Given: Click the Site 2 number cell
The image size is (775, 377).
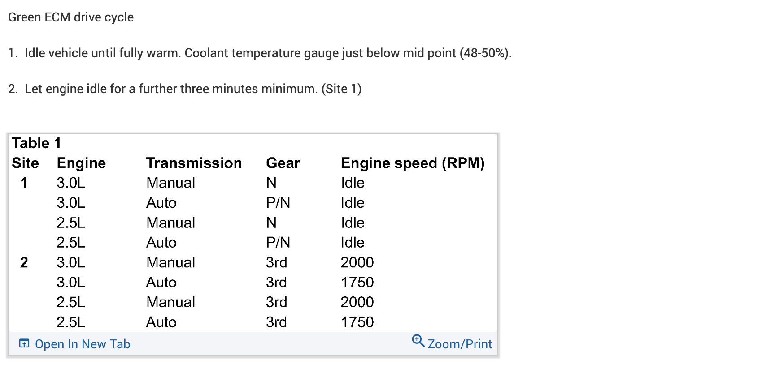Looking at the screenshot, I should coord(24,262).
